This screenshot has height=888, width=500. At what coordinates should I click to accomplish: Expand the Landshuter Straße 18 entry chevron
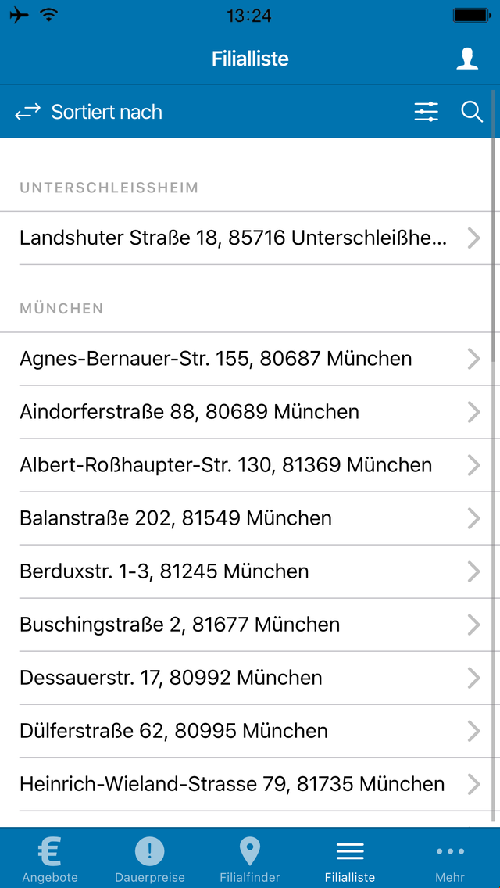coord(474,238)
